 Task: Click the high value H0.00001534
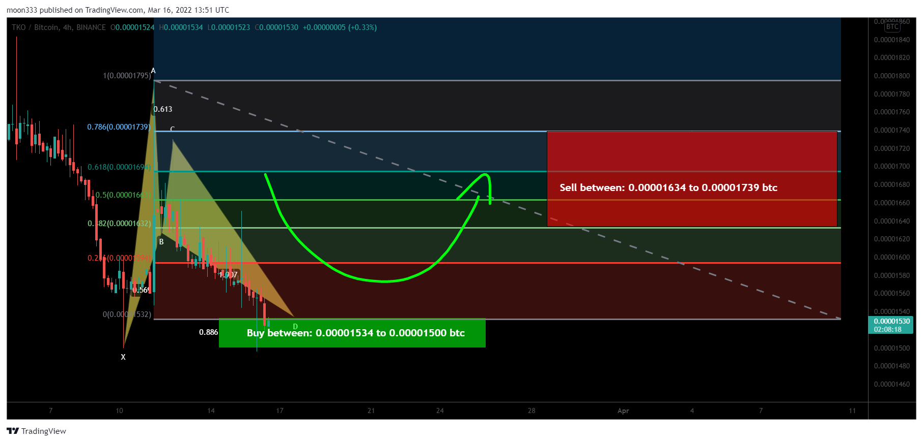[x=181, y=27]
